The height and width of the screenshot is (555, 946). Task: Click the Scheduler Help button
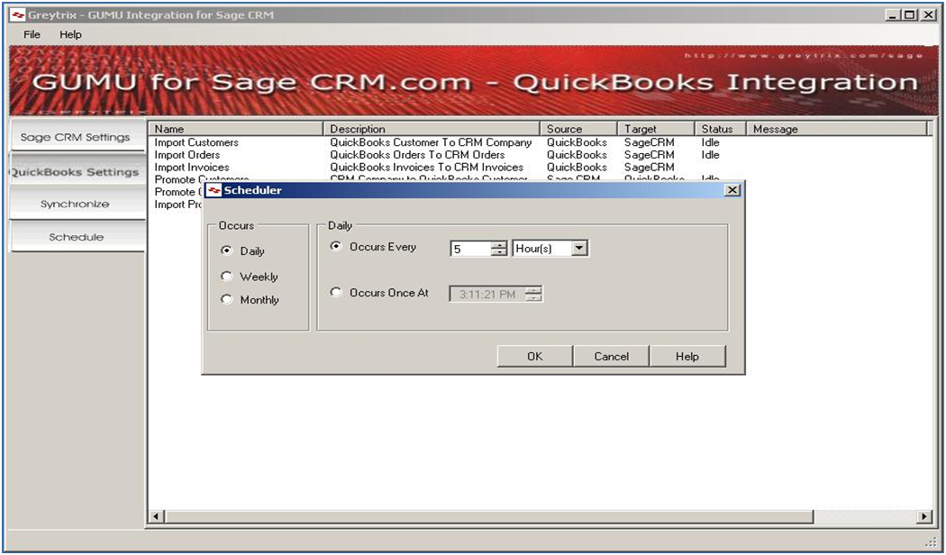(x=687, y=357)
